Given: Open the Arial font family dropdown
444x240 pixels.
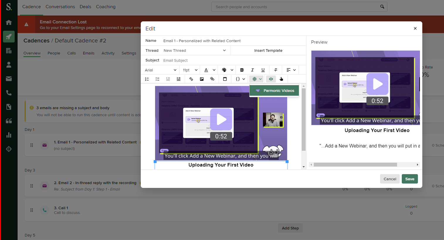Looking at the screenshot, I should [160, 70].
